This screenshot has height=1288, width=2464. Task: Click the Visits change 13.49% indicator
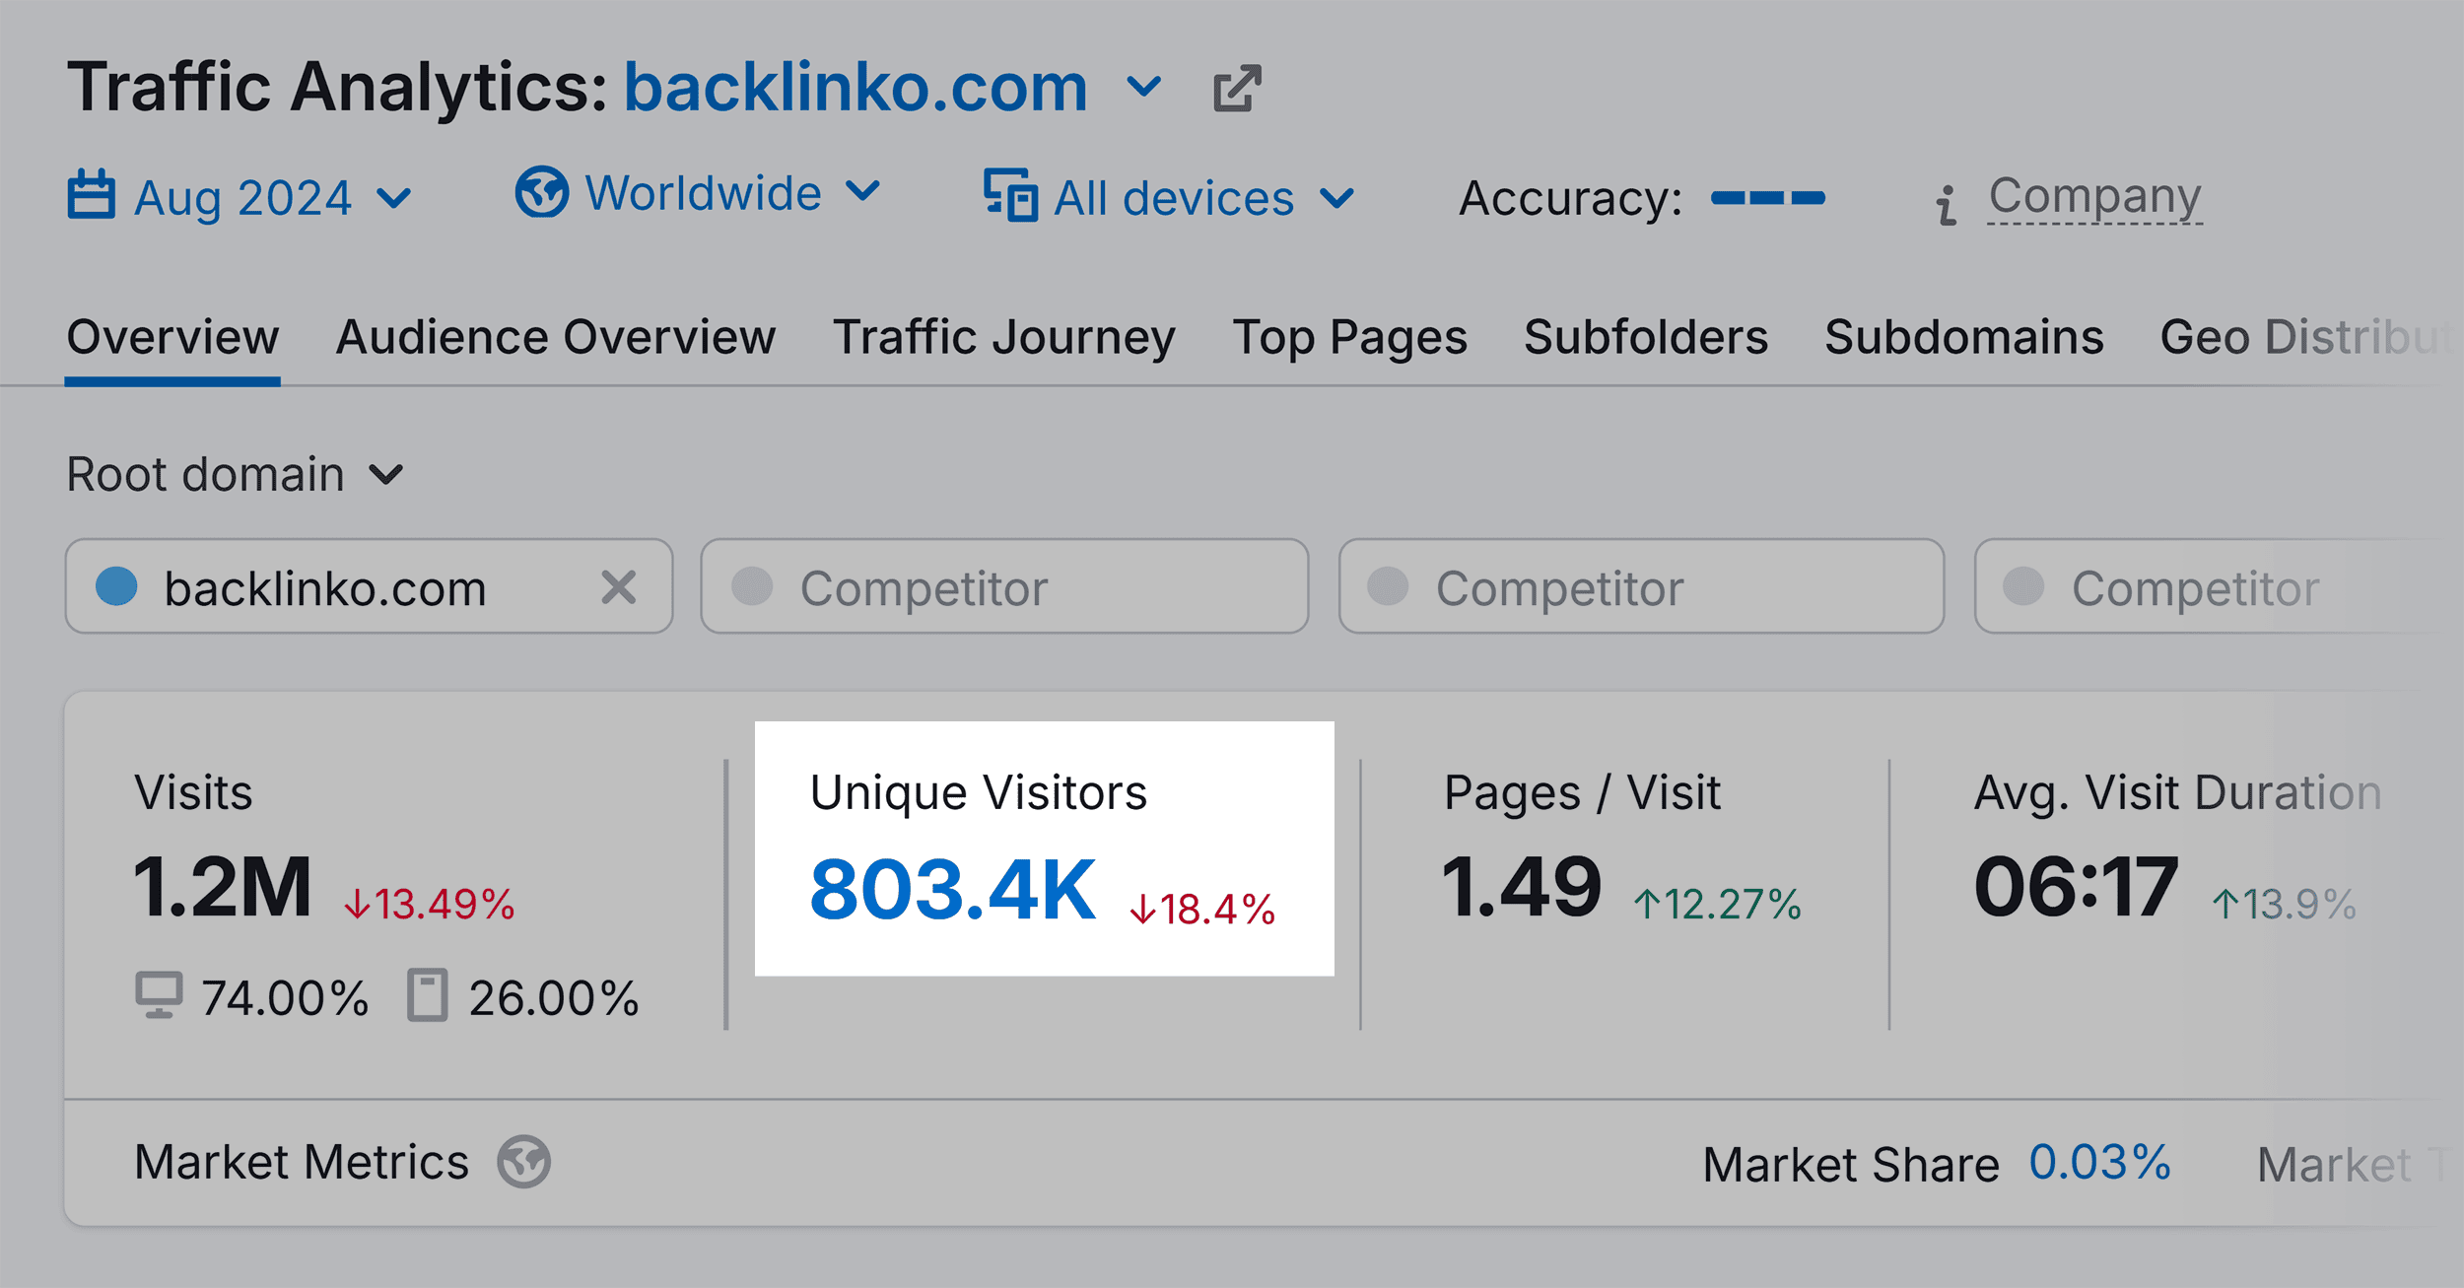point(430,904)
